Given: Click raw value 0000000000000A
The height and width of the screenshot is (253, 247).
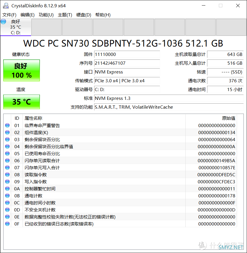Looking at the screenshot, I should click(216, 146).
